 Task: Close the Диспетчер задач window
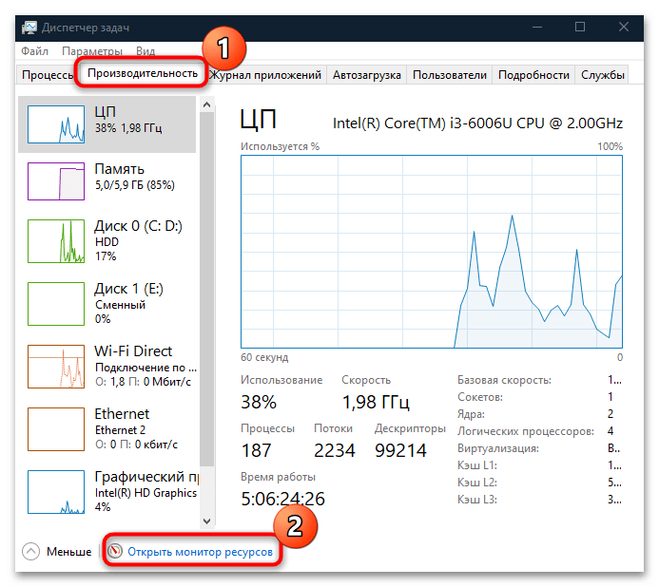pos(624,28)
